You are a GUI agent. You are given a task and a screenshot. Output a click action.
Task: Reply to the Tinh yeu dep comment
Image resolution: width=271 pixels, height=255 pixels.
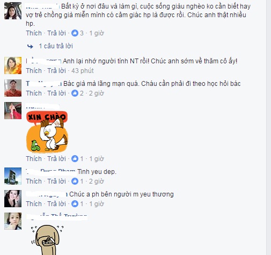(x=56, y=181)
